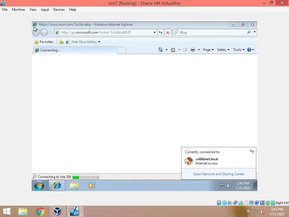Launch Windows Media Player from Win7 taskbar
This screenshot has height=217, width=289.
pos(91,186)
